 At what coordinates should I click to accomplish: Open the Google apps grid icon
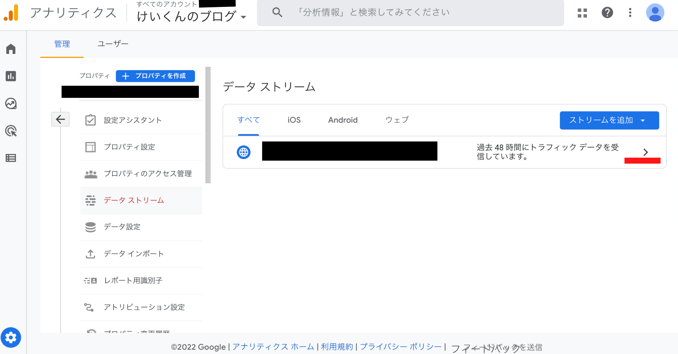click(x=582, y=13)
